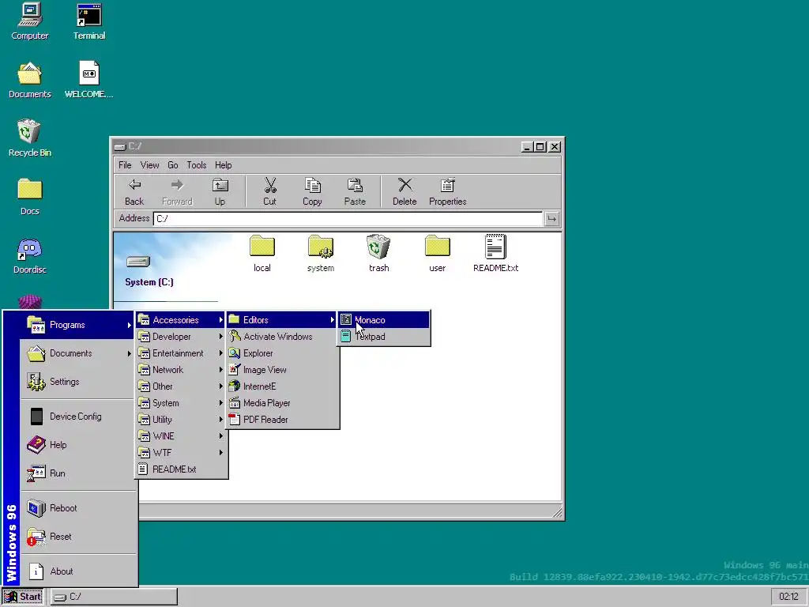809x607 pixels.
Task: Open README.txt in the Programs menu
Action: click(181, 469)
